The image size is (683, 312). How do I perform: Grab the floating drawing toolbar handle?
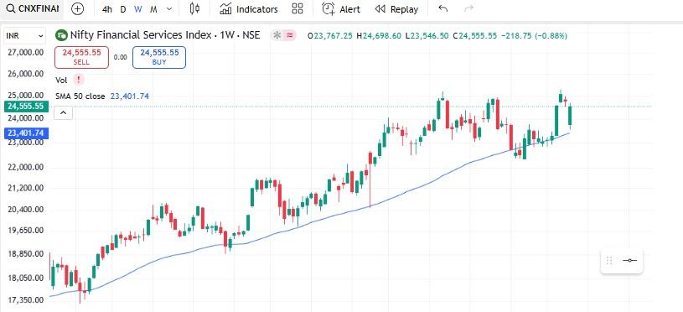pos(609,261)
